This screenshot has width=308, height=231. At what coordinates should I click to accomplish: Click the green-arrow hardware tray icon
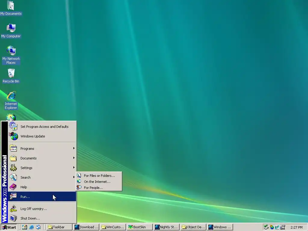pos(266,227)
